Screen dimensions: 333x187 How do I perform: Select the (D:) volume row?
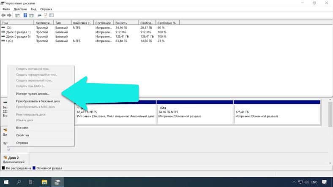pos(89,27)
